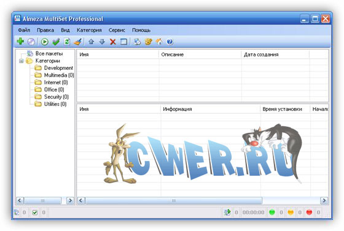Click the bottom list horizontal scrollbar thumb
The image size is (344, 231).
173,200
